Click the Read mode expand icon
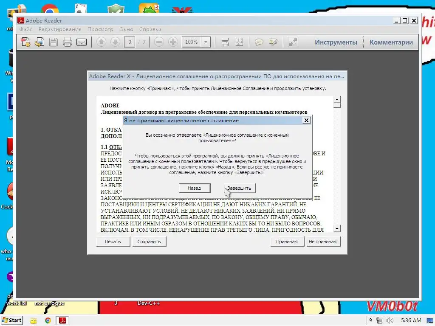Viewport: 435px width, 326px height. pos(293,42)
